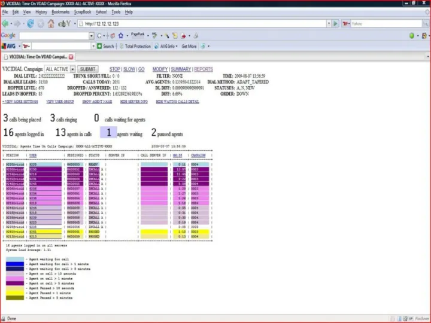Click the green AVG Search button
Image resolution: width=431 pixels, height=323 pixels.
pos(105,46)
